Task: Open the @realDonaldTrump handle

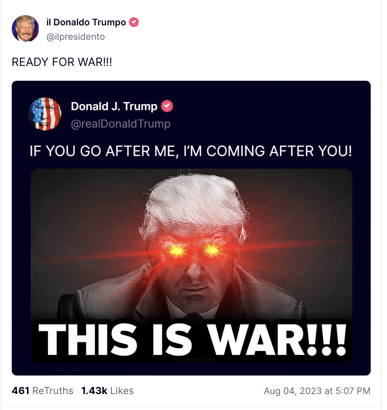Action: (120, 124)
